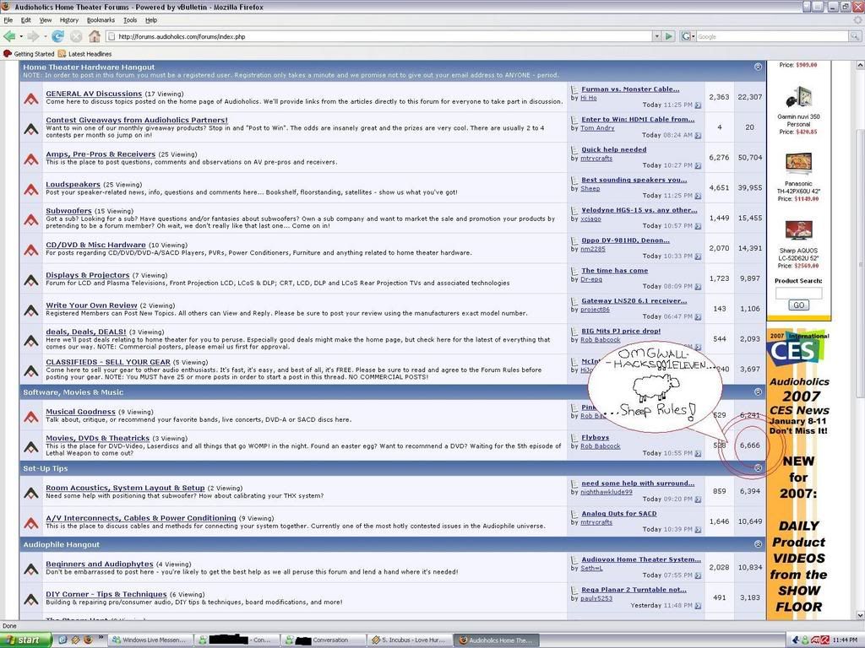865x648 pixels.
Task: Click the Garmin nuvi 350 product thumbnail
Action: [x=798, y=98]
